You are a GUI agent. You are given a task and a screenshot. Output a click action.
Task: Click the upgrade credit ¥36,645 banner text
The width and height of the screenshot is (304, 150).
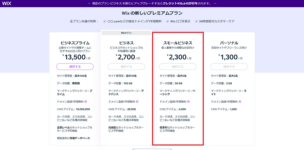tap(152, 3)
